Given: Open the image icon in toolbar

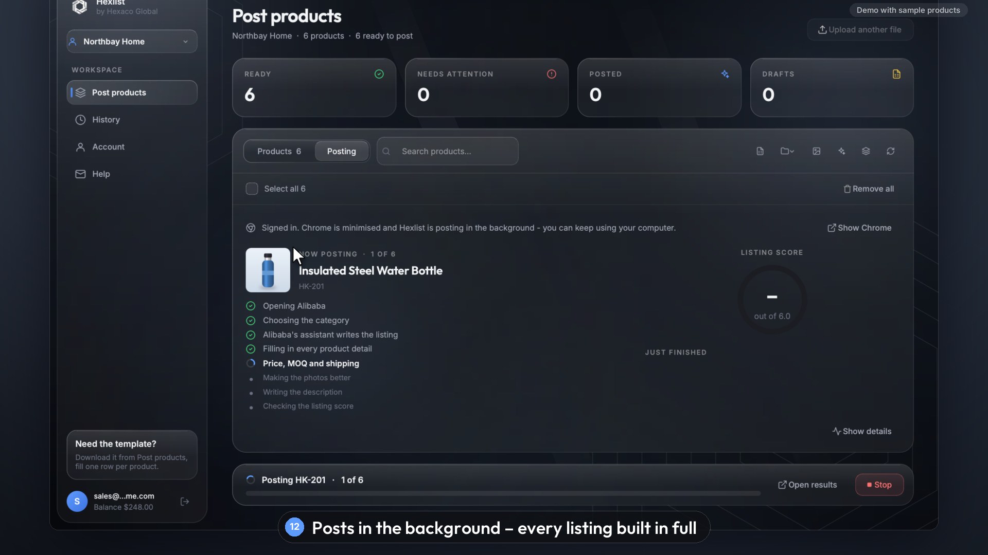Looking at the screenshot, I should click(817, 151).
